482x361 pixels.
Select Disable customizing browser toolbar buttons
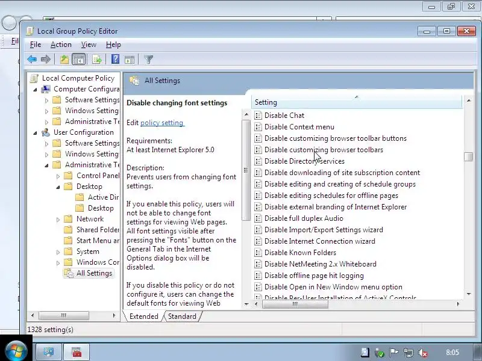(336, 138)
